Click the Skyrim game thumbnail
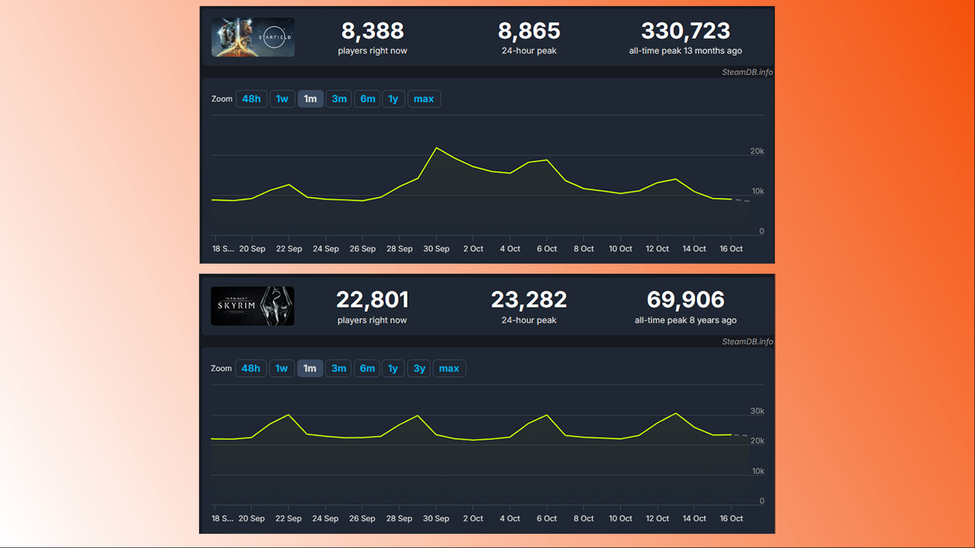This screenshot has width=975, height=548. [x=252, y=306]
